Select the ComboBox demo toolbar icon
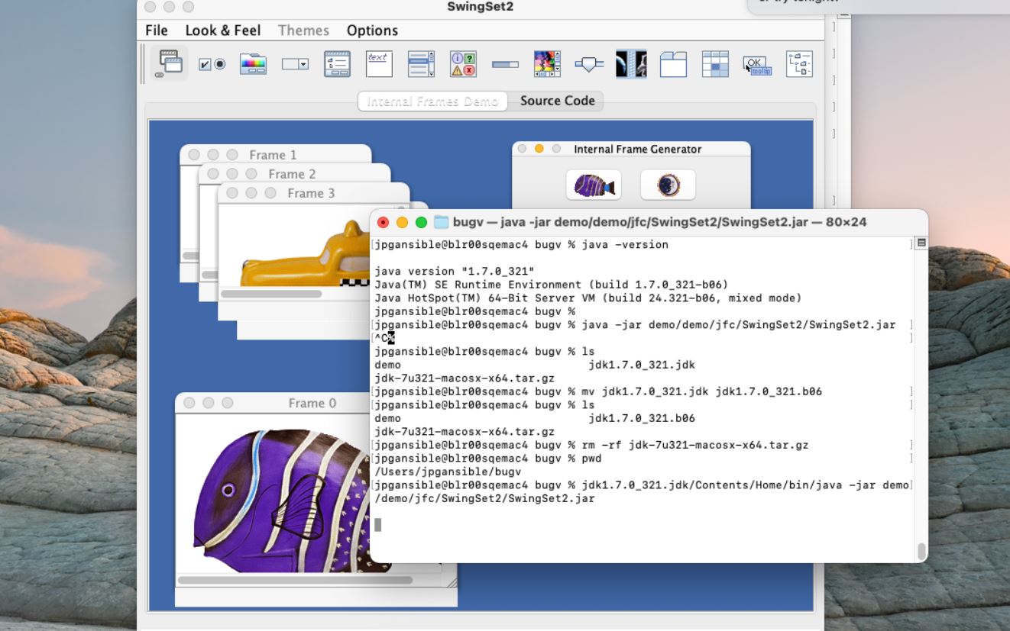Screen dimensions: 1010x631 pos(295,64)
